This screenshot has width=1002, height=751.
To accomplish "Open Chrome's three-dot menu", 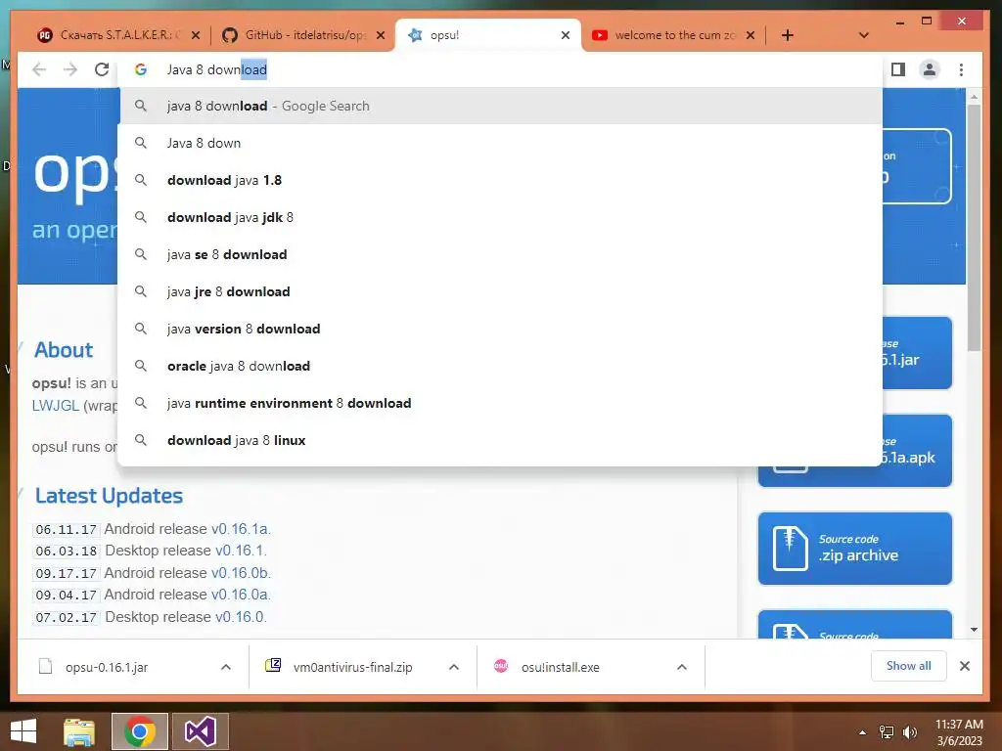I will 961,69.
